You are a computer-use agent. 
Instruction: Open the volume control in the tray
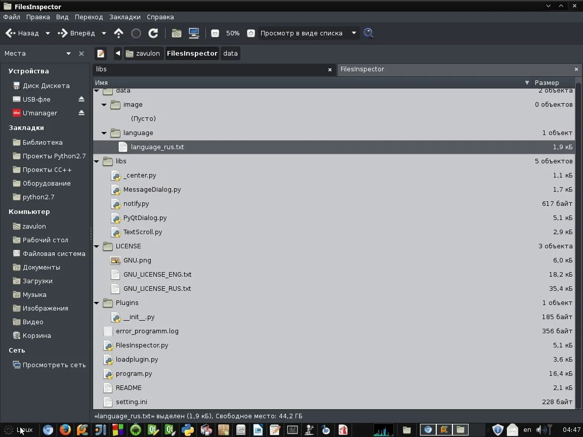pyautogui.click(x=541, y=430)
